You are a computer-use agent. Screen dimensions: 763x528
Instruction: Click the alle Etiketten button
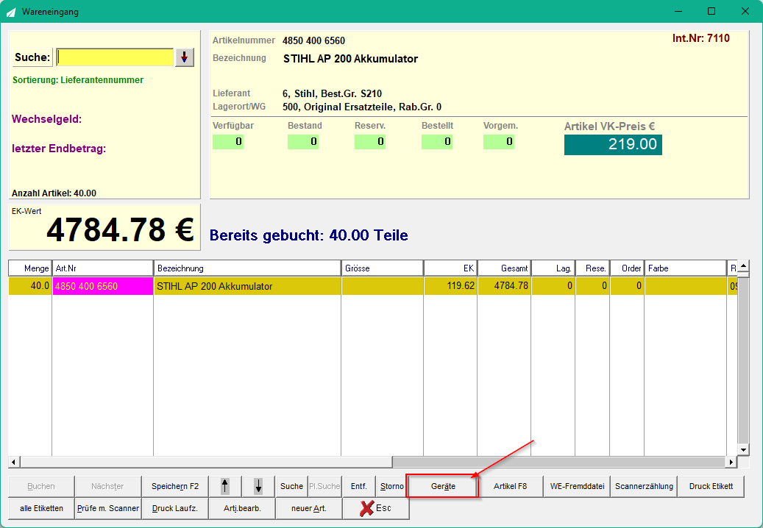click(41, 509)
